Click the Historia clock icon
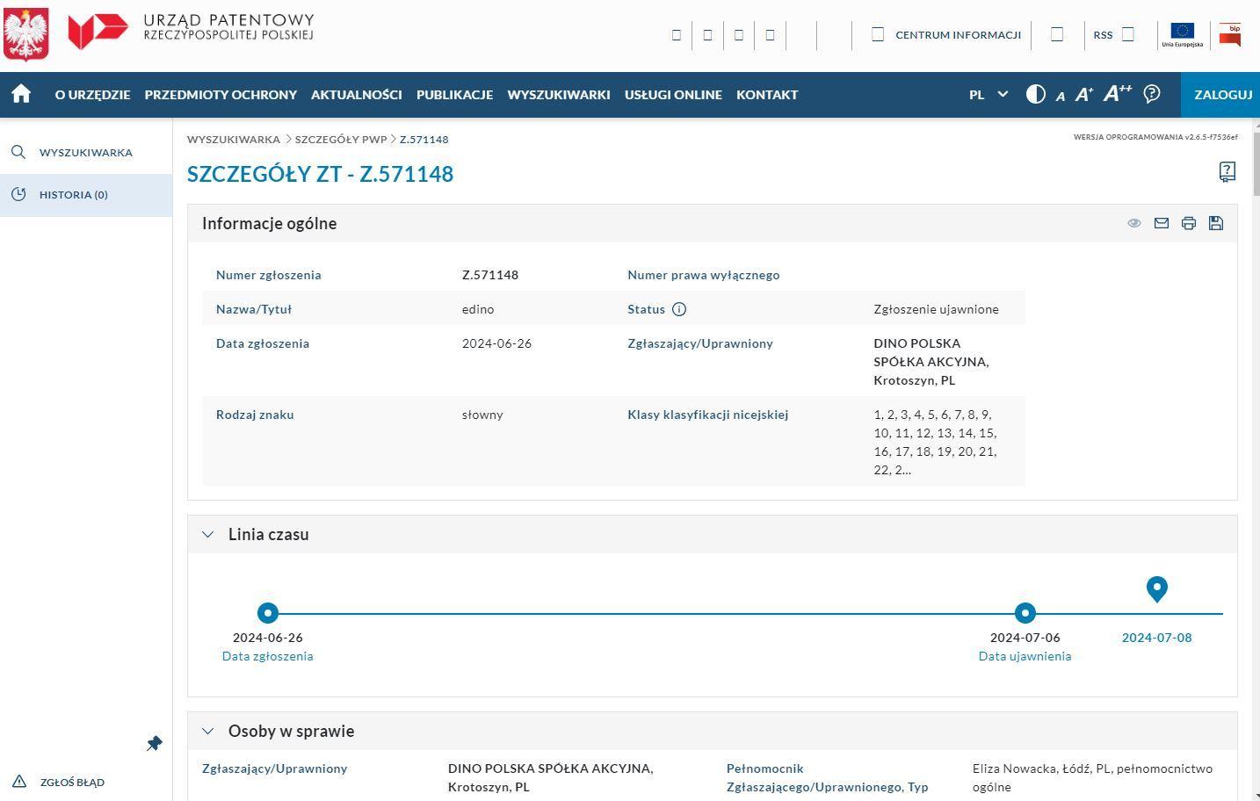Viewport: 1260px width, 801px height. coord(18,194)
